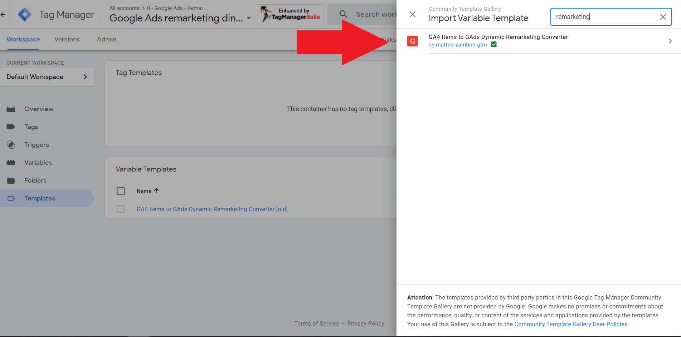Open Tags from the sidebar icon
This screenshot has width=681, height=337.
point(11,127)
